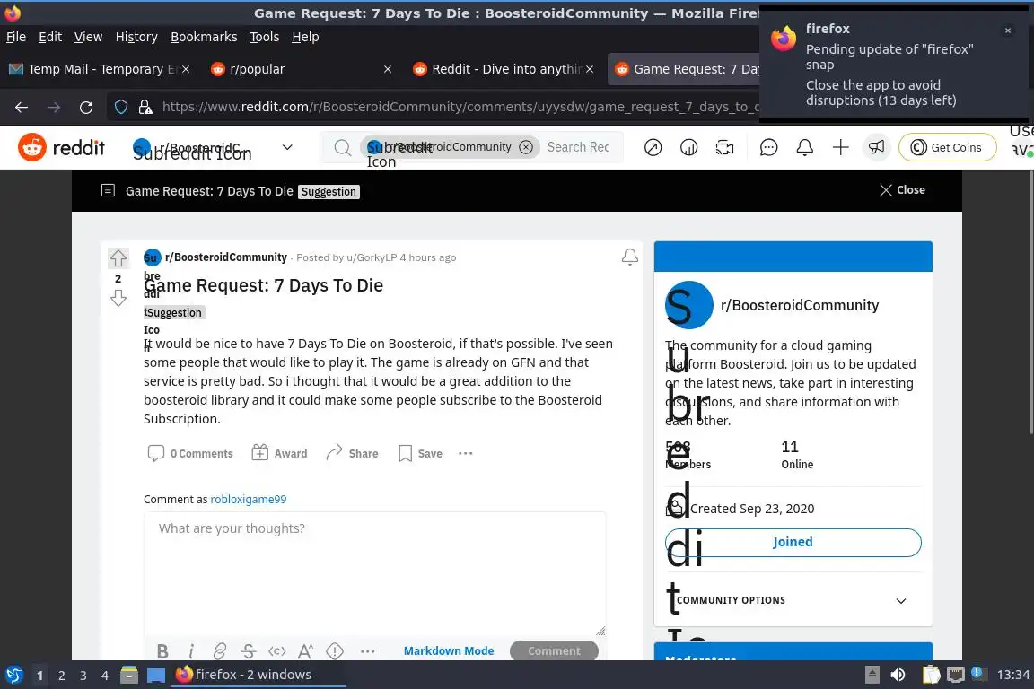The height and width of the screenshot is (689, 1034).
Task: Open Reddit notifications bell
Action: 804,148
